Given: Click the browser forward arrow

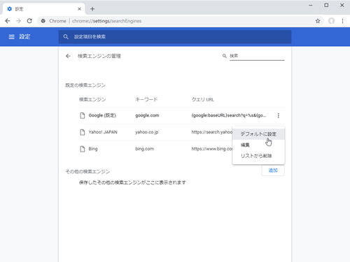Looking at the screenshot, I should pyautogui.click(x=18, y=21).
